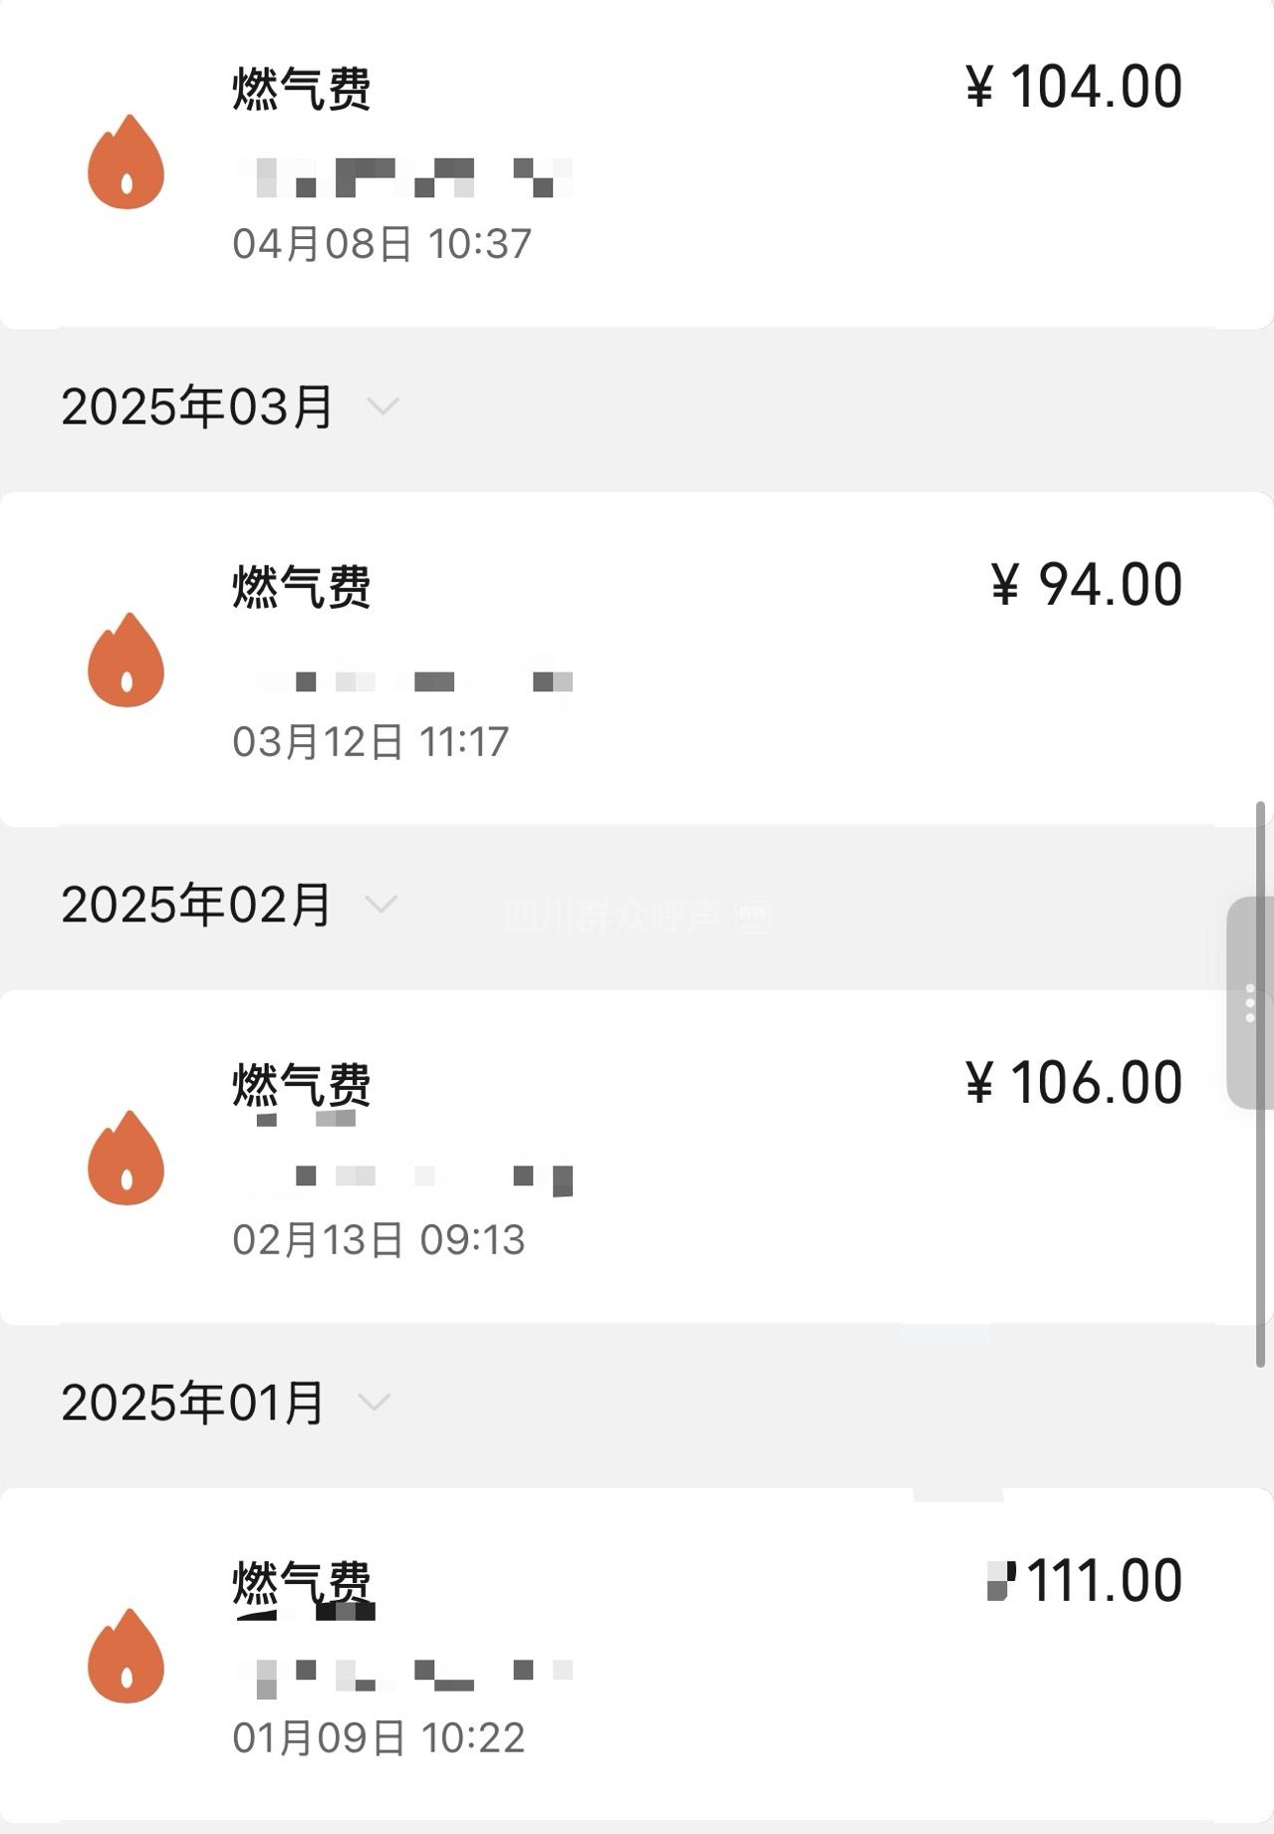The image size is (1274, 1834).
Task: Tap the flame icon of March gas bill
Action: click(126, 660)
